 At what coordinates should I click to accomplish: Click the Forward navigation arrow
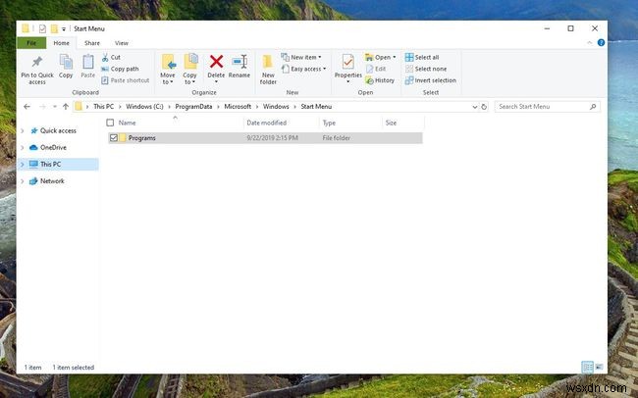tap(42, 107)
